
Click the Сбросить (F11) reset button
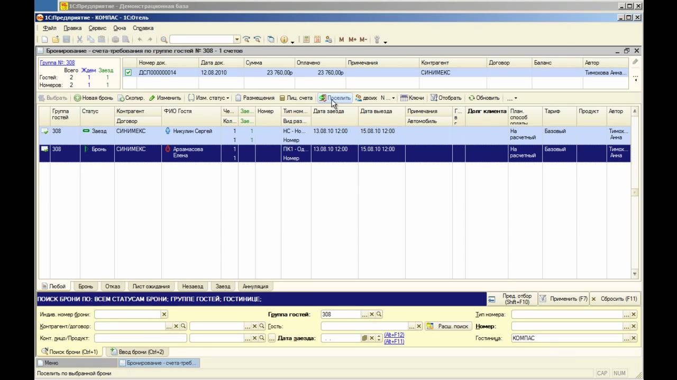[614, 299]
